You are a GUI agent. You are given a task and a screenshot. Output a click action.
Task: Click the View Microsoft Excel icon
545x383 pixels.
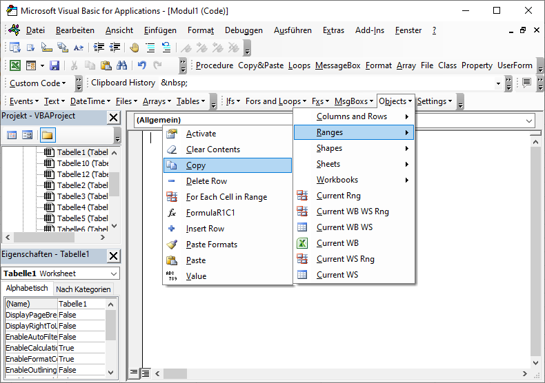(x=15, y=65)
